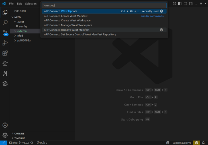Click 'Show All Commands' welcome text
This screenshot has height=145, width=208.
pyautogui.click(x=129, y=90)
